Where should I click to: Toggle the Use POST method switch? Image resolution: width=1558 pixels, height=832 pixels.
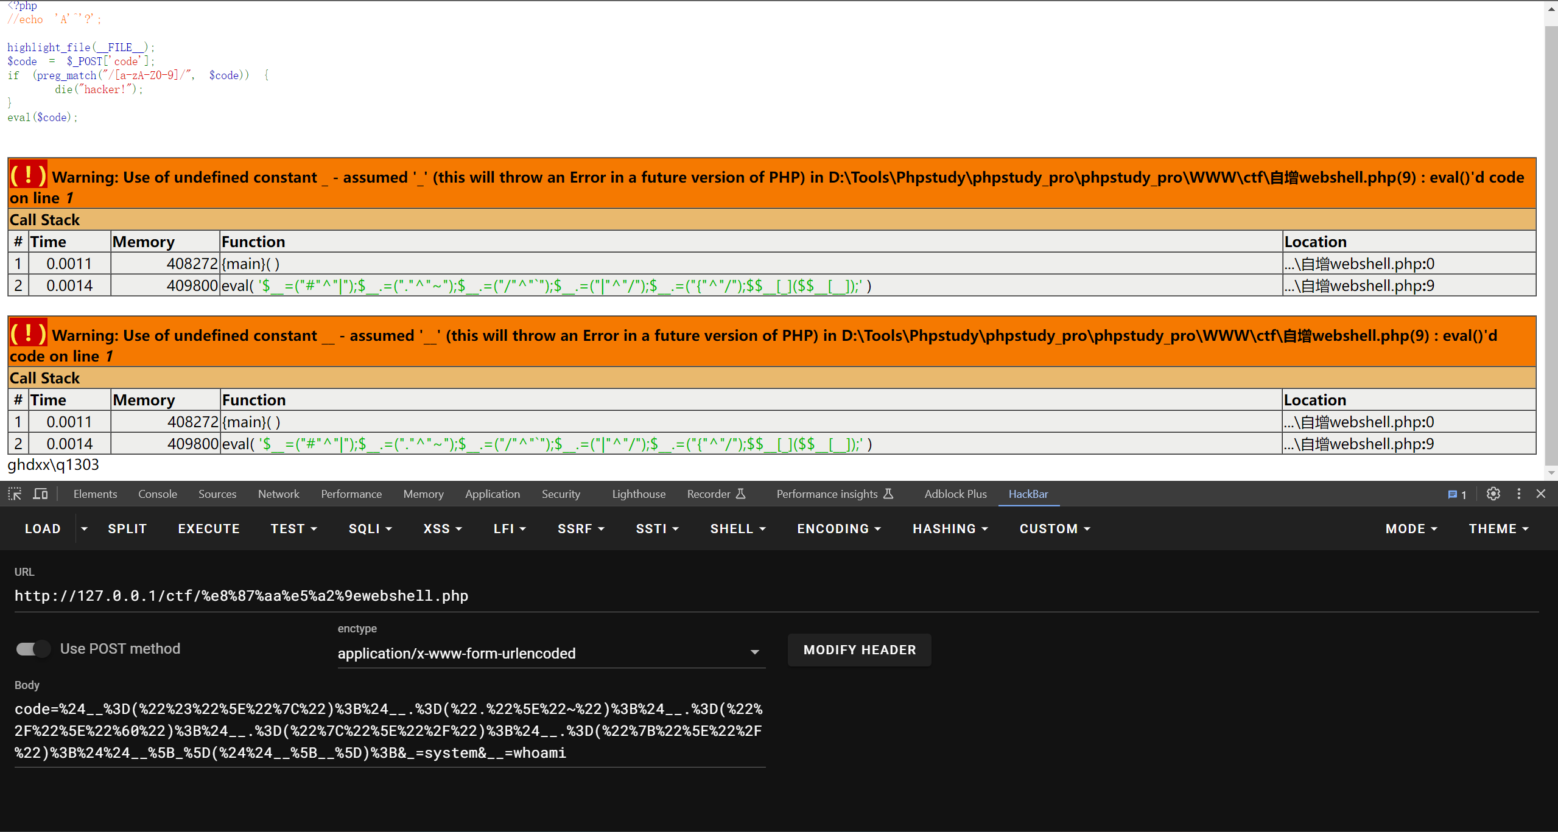click(33, 649)
